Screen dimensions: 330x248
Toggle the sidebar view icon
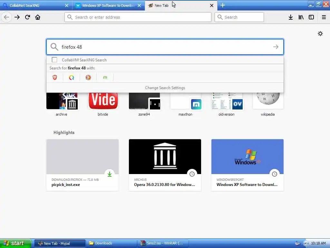click(x=311, y=17)
